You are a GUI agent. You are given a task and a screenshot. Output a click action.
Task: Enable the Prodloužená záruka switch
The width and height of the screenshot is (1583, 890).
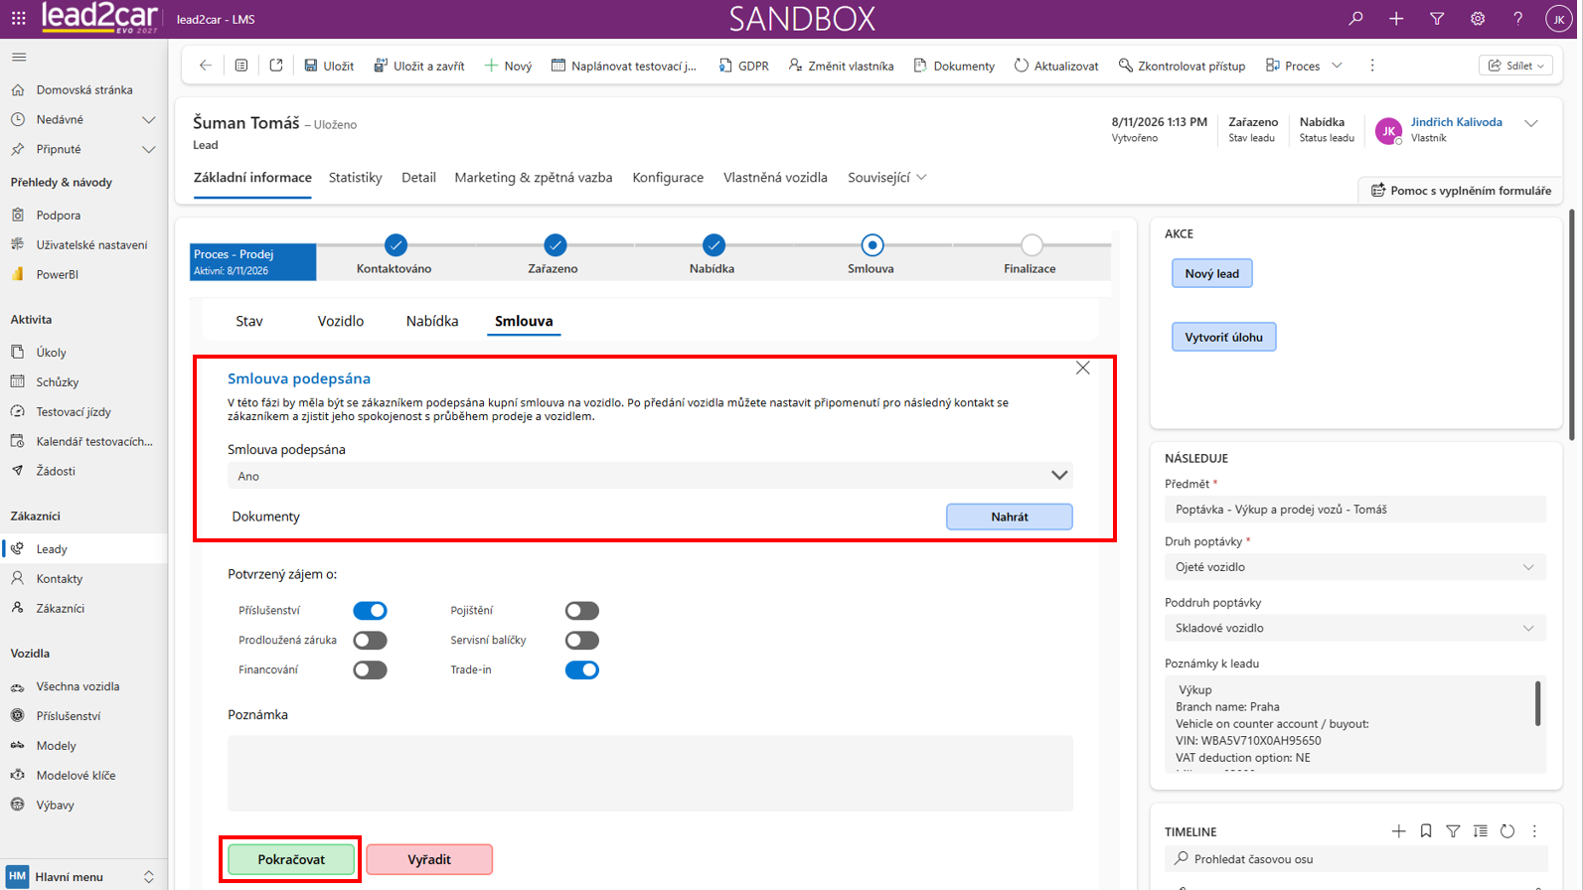click(370, 641)
